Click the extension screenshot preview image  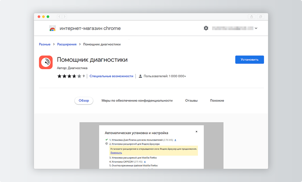pyautogui.click(x=151, y=145)
